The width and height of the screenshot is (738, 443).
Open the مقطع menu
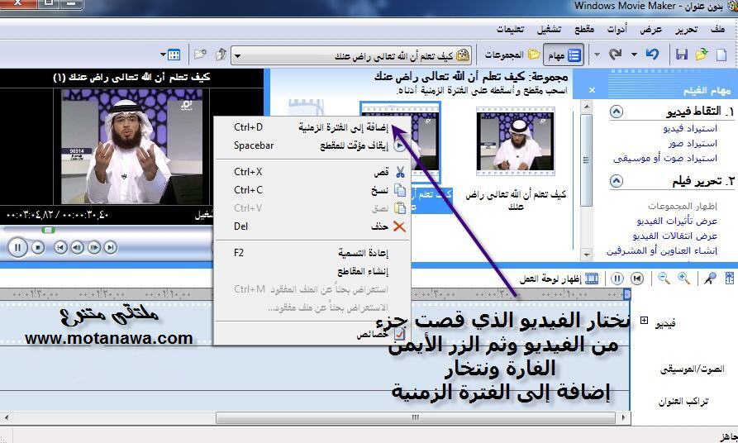click(x=584, y=30)
